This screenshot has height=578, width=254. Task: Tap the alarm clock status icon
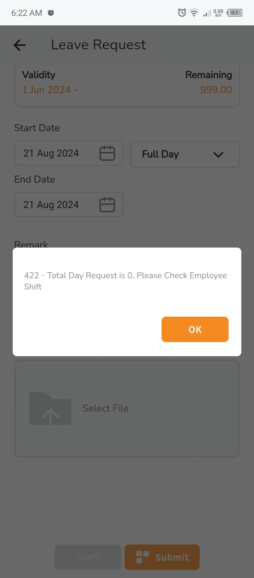182,13
